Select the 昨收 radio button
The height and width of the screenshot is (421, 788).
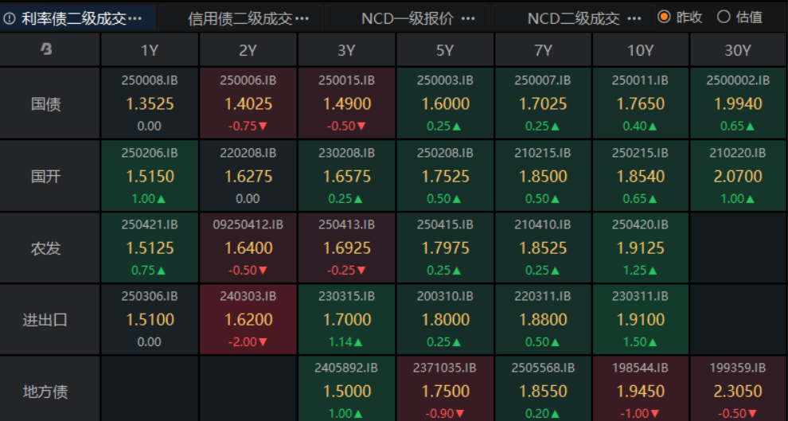pos(664,17)
